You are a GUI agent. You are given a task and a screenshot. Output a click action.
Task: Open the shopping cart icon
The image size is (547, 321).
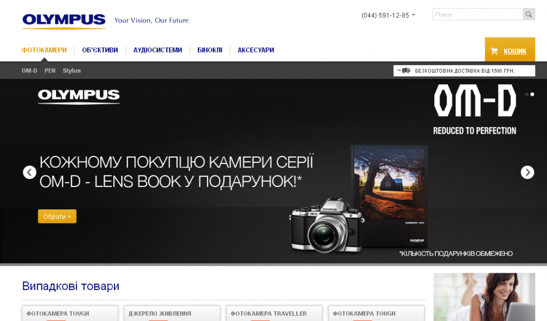coord(494,51)
